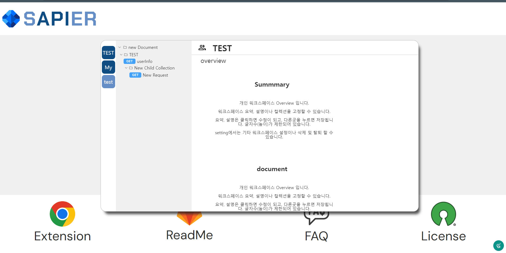
Task: Collapse the TEST collection chevron
Action: coord(121,55)
